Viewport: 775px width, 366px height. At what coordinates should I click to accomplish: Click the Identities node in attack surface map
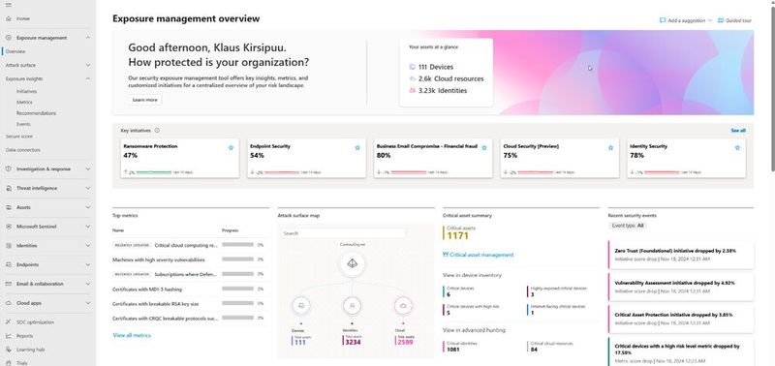click(352, 306)
